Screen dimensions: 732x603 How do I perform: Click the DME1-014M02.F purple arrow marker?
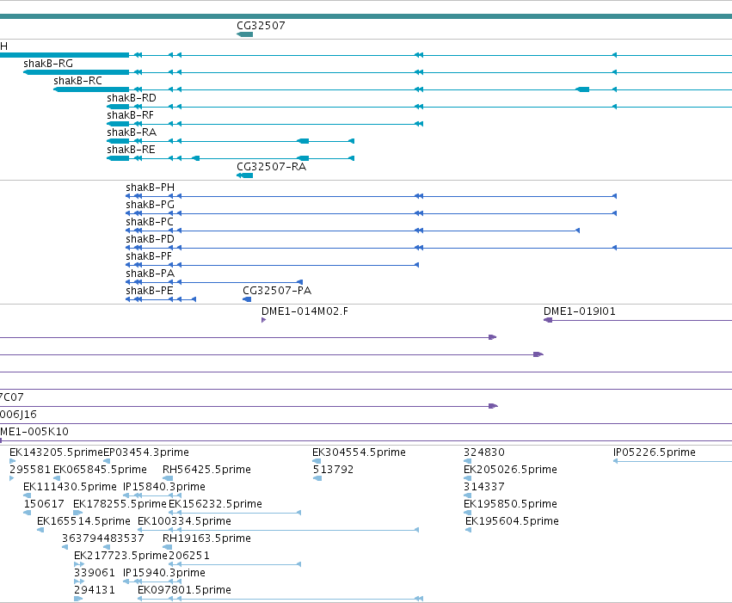(x=264, y=320)
